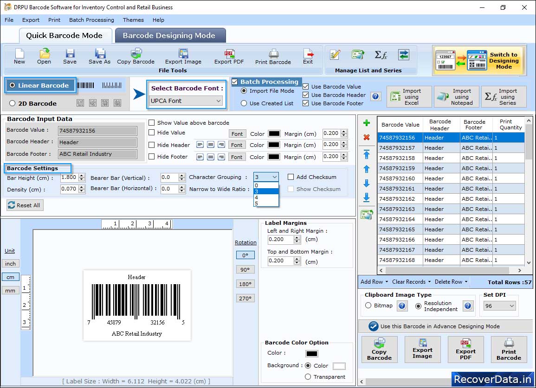
Task: Center align the footer text
Action: click(x=211, y=157)
